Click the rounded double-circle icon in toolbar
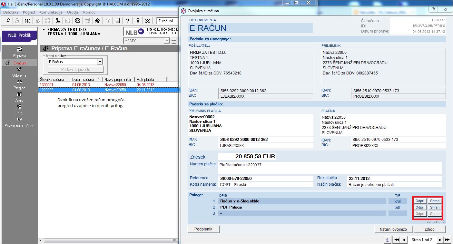 (78, 21)
